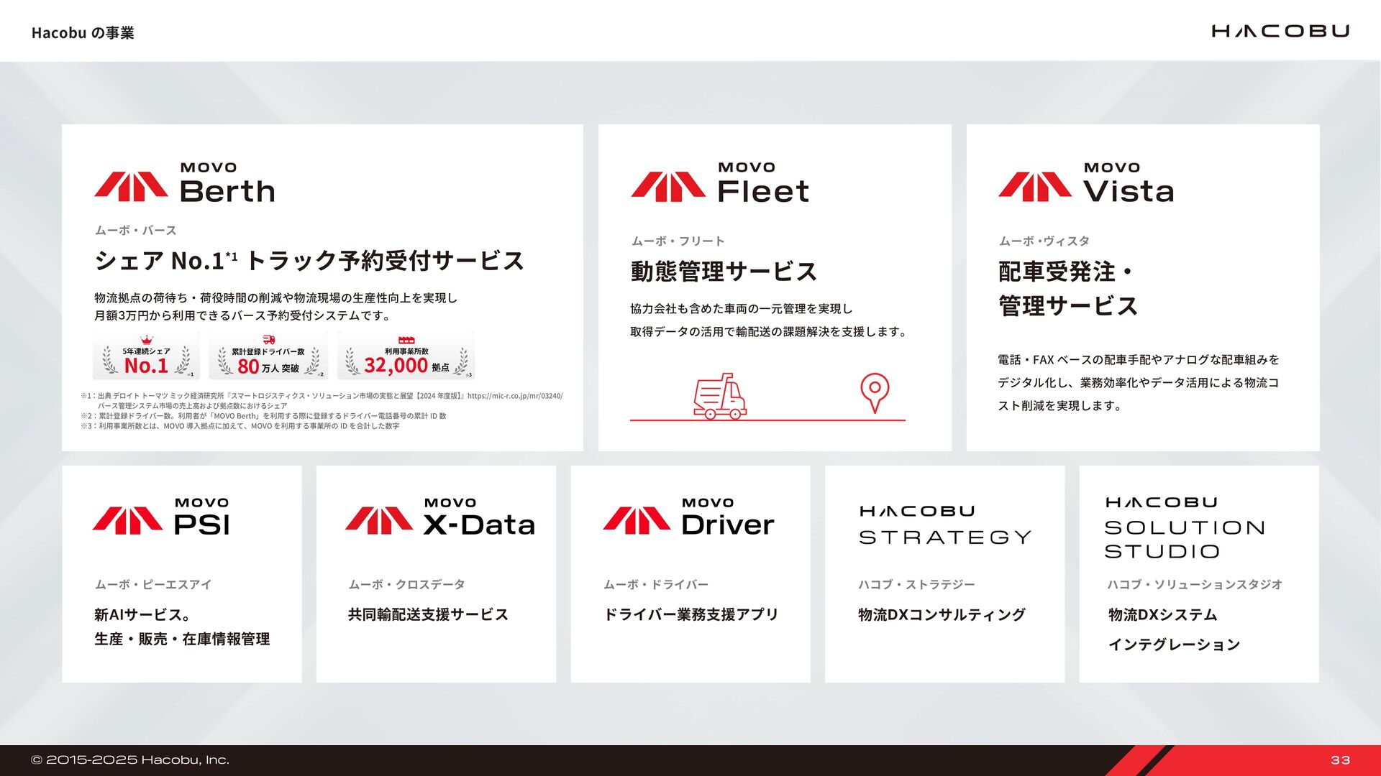Click the MOVO X-Data logo icon
This screenshot has height=776, width=1381.
pyautogui.click(x=378, y=520)
